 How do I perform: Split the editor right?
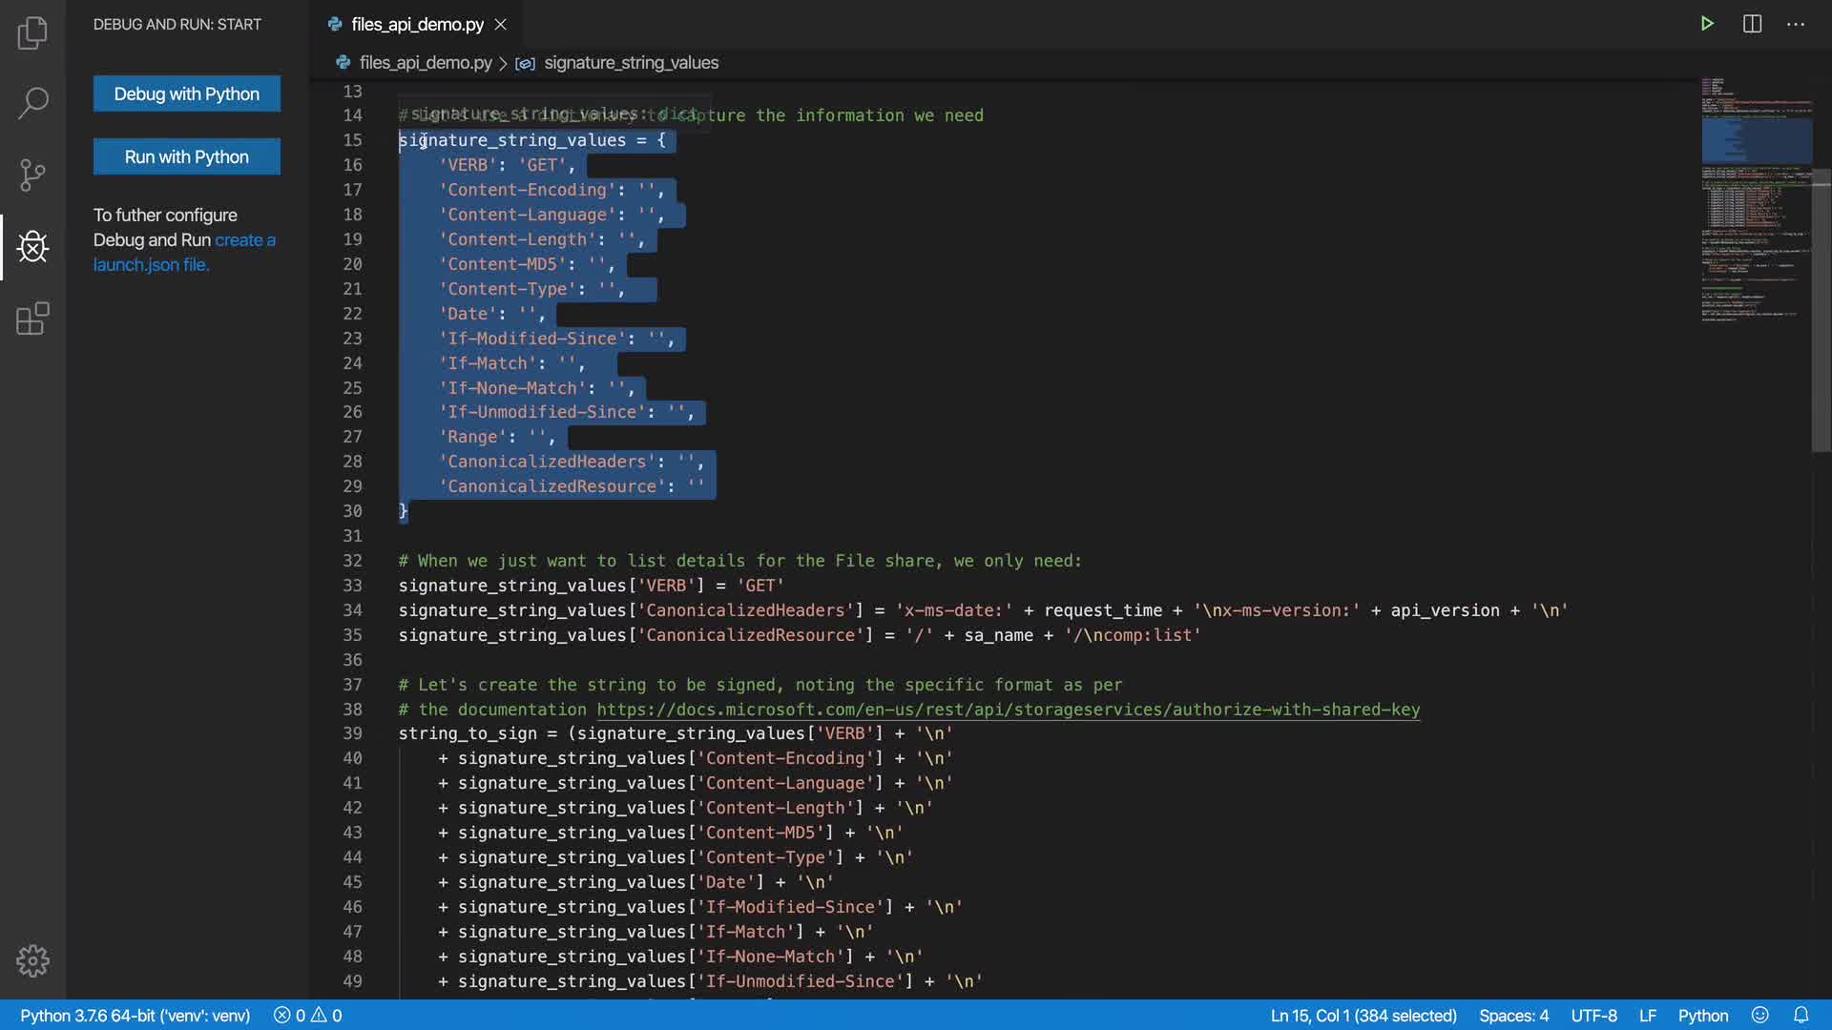pyautogui.click(x=1752, y=24)
